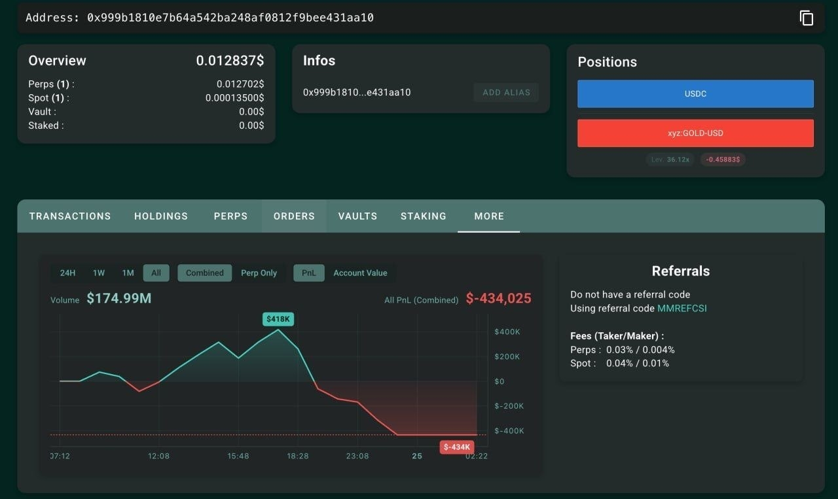This screenshot has width=838, height=499.
Task: Open the Orders tab
Action: 294,216
